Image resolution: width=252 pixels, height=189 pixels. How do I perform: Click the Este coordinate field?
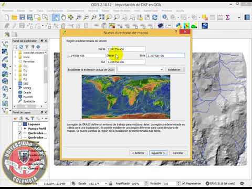coord(165,56)
